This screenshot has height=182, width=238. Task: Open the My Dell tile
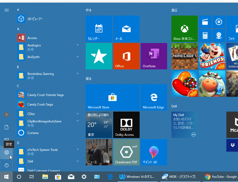tap(185, 125)
